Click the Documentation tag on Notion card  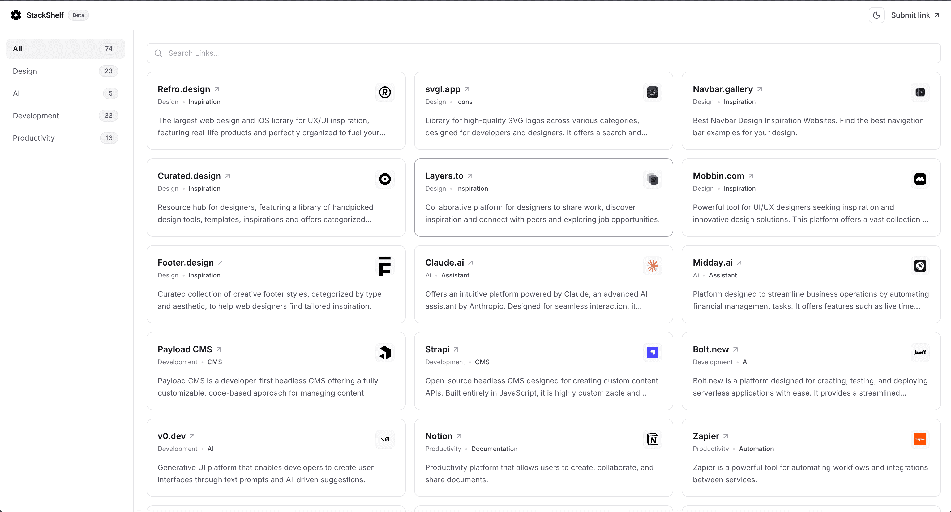point(494,449)
